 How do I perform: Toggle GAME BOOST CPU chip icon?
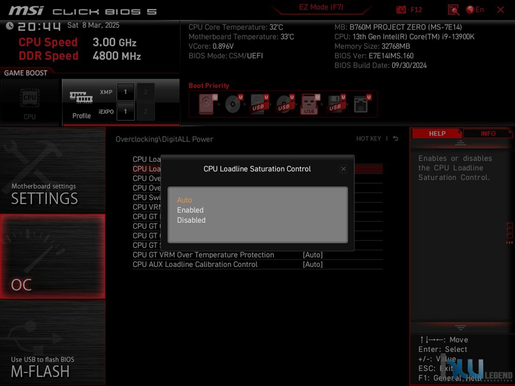click(29, 98)
